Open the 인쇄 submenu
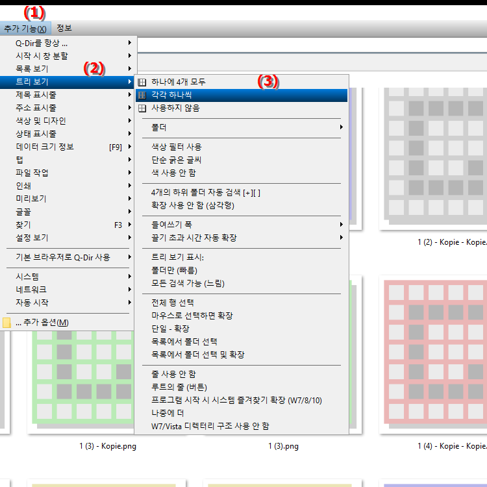The height and width of the screenshot is (487, 487). tap(68, 186)
